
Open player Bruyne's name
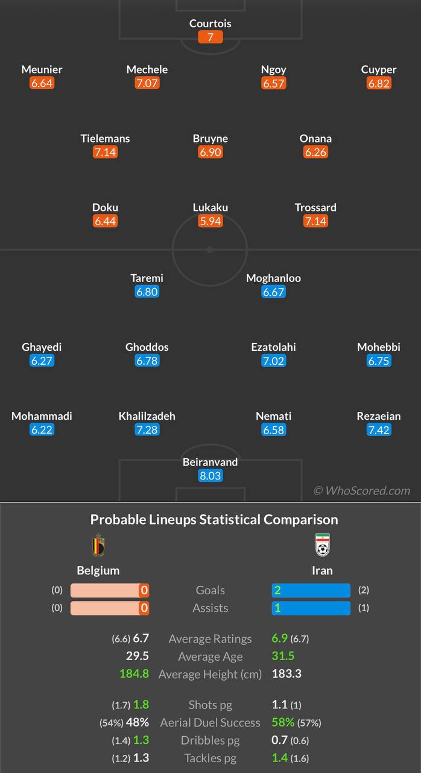(x=210, y=138)
